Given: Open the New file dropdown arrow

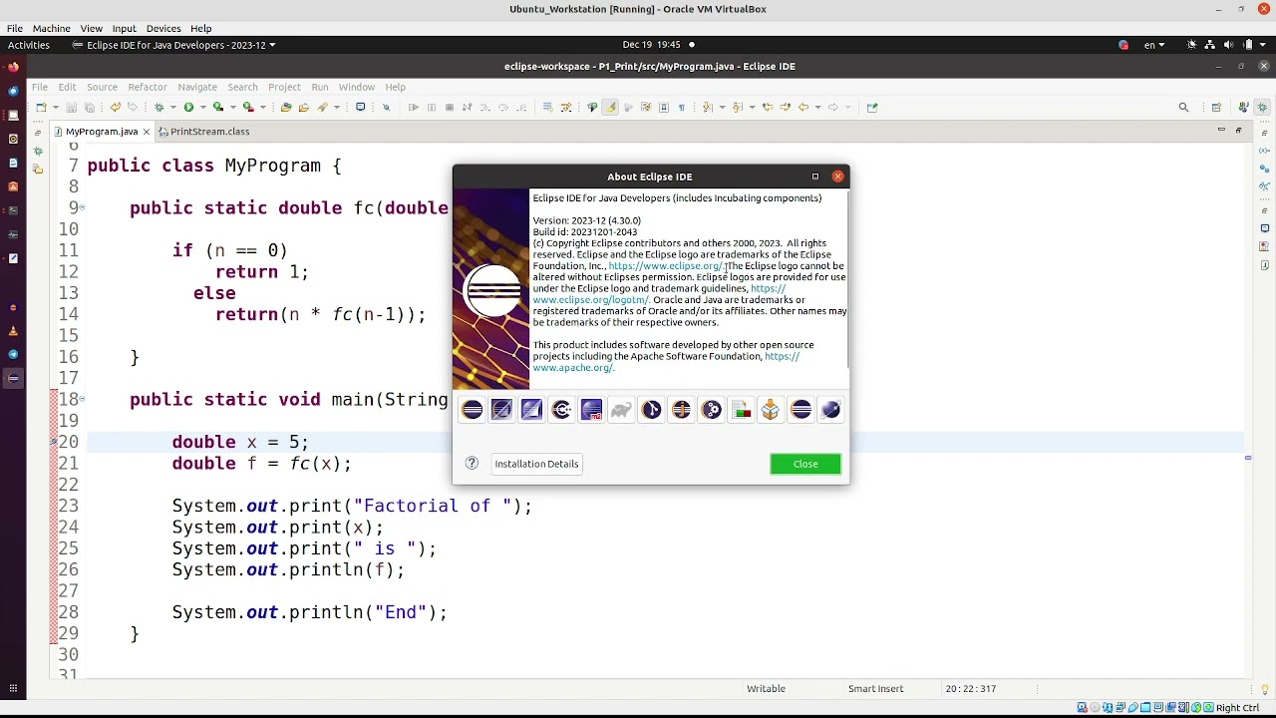Looking at the screenshot, I should point(56,107).
